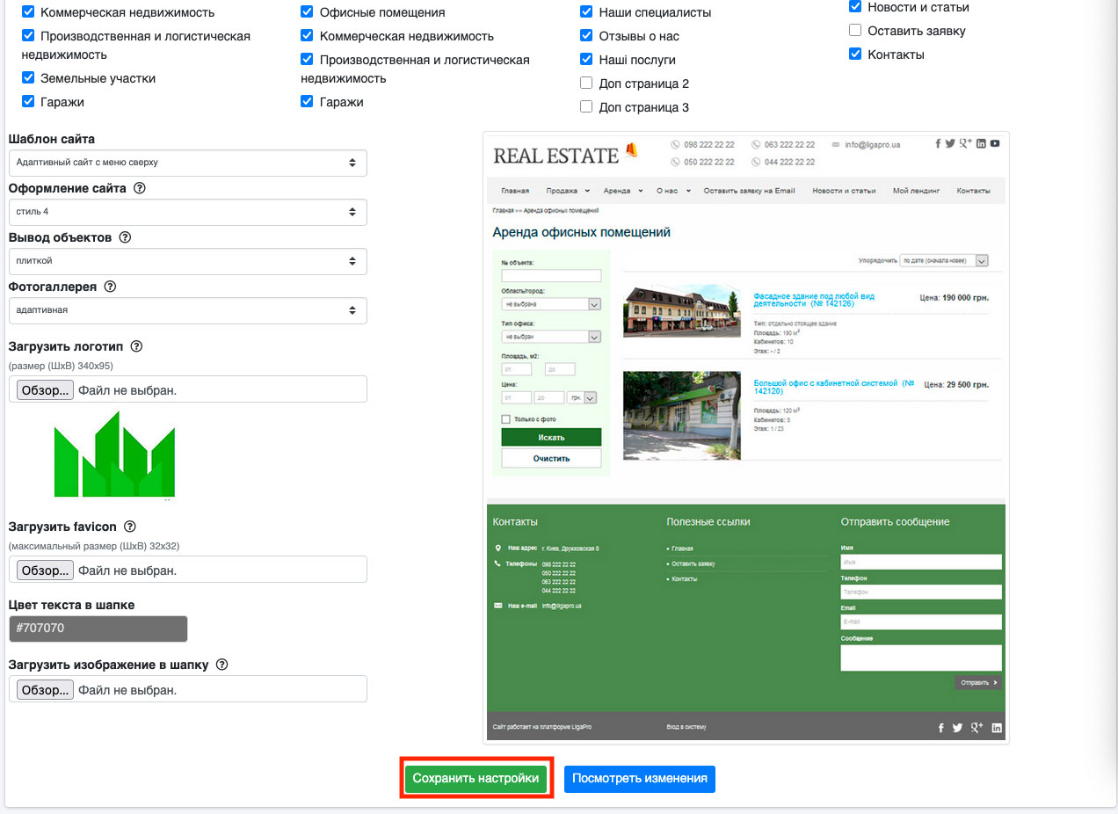Click Обзор button under Загрузить favicon

[45, 571]
